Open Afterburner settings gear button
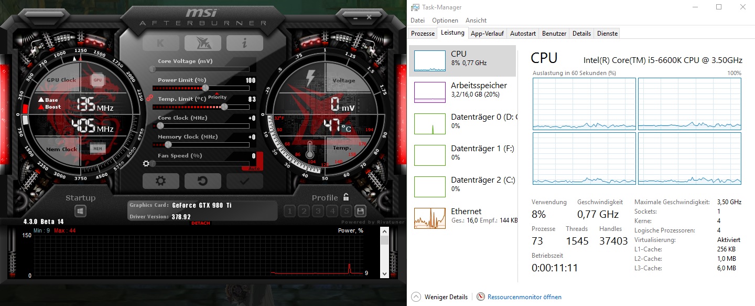 [x=160, y=181]
